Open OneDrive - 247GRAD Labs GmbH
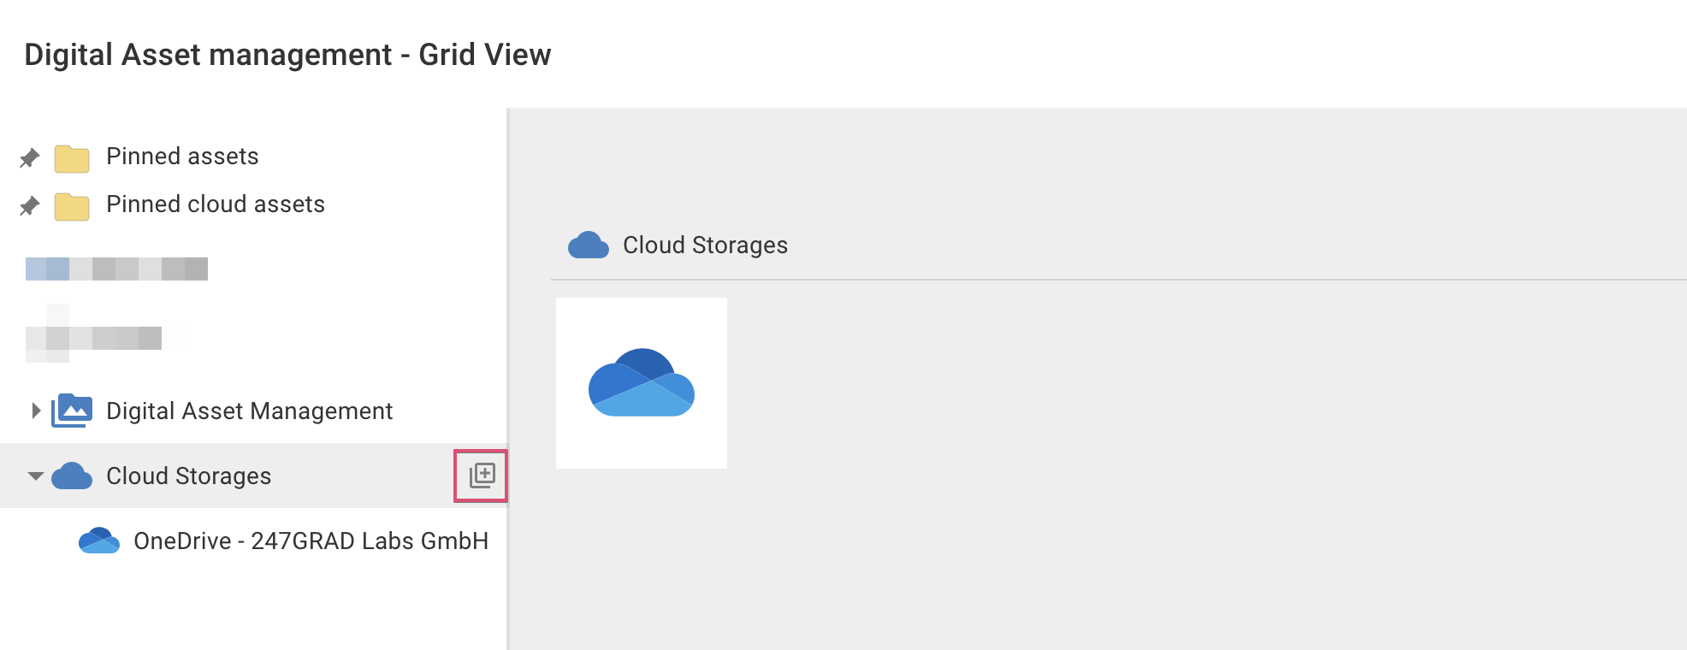 click(311, 541)
